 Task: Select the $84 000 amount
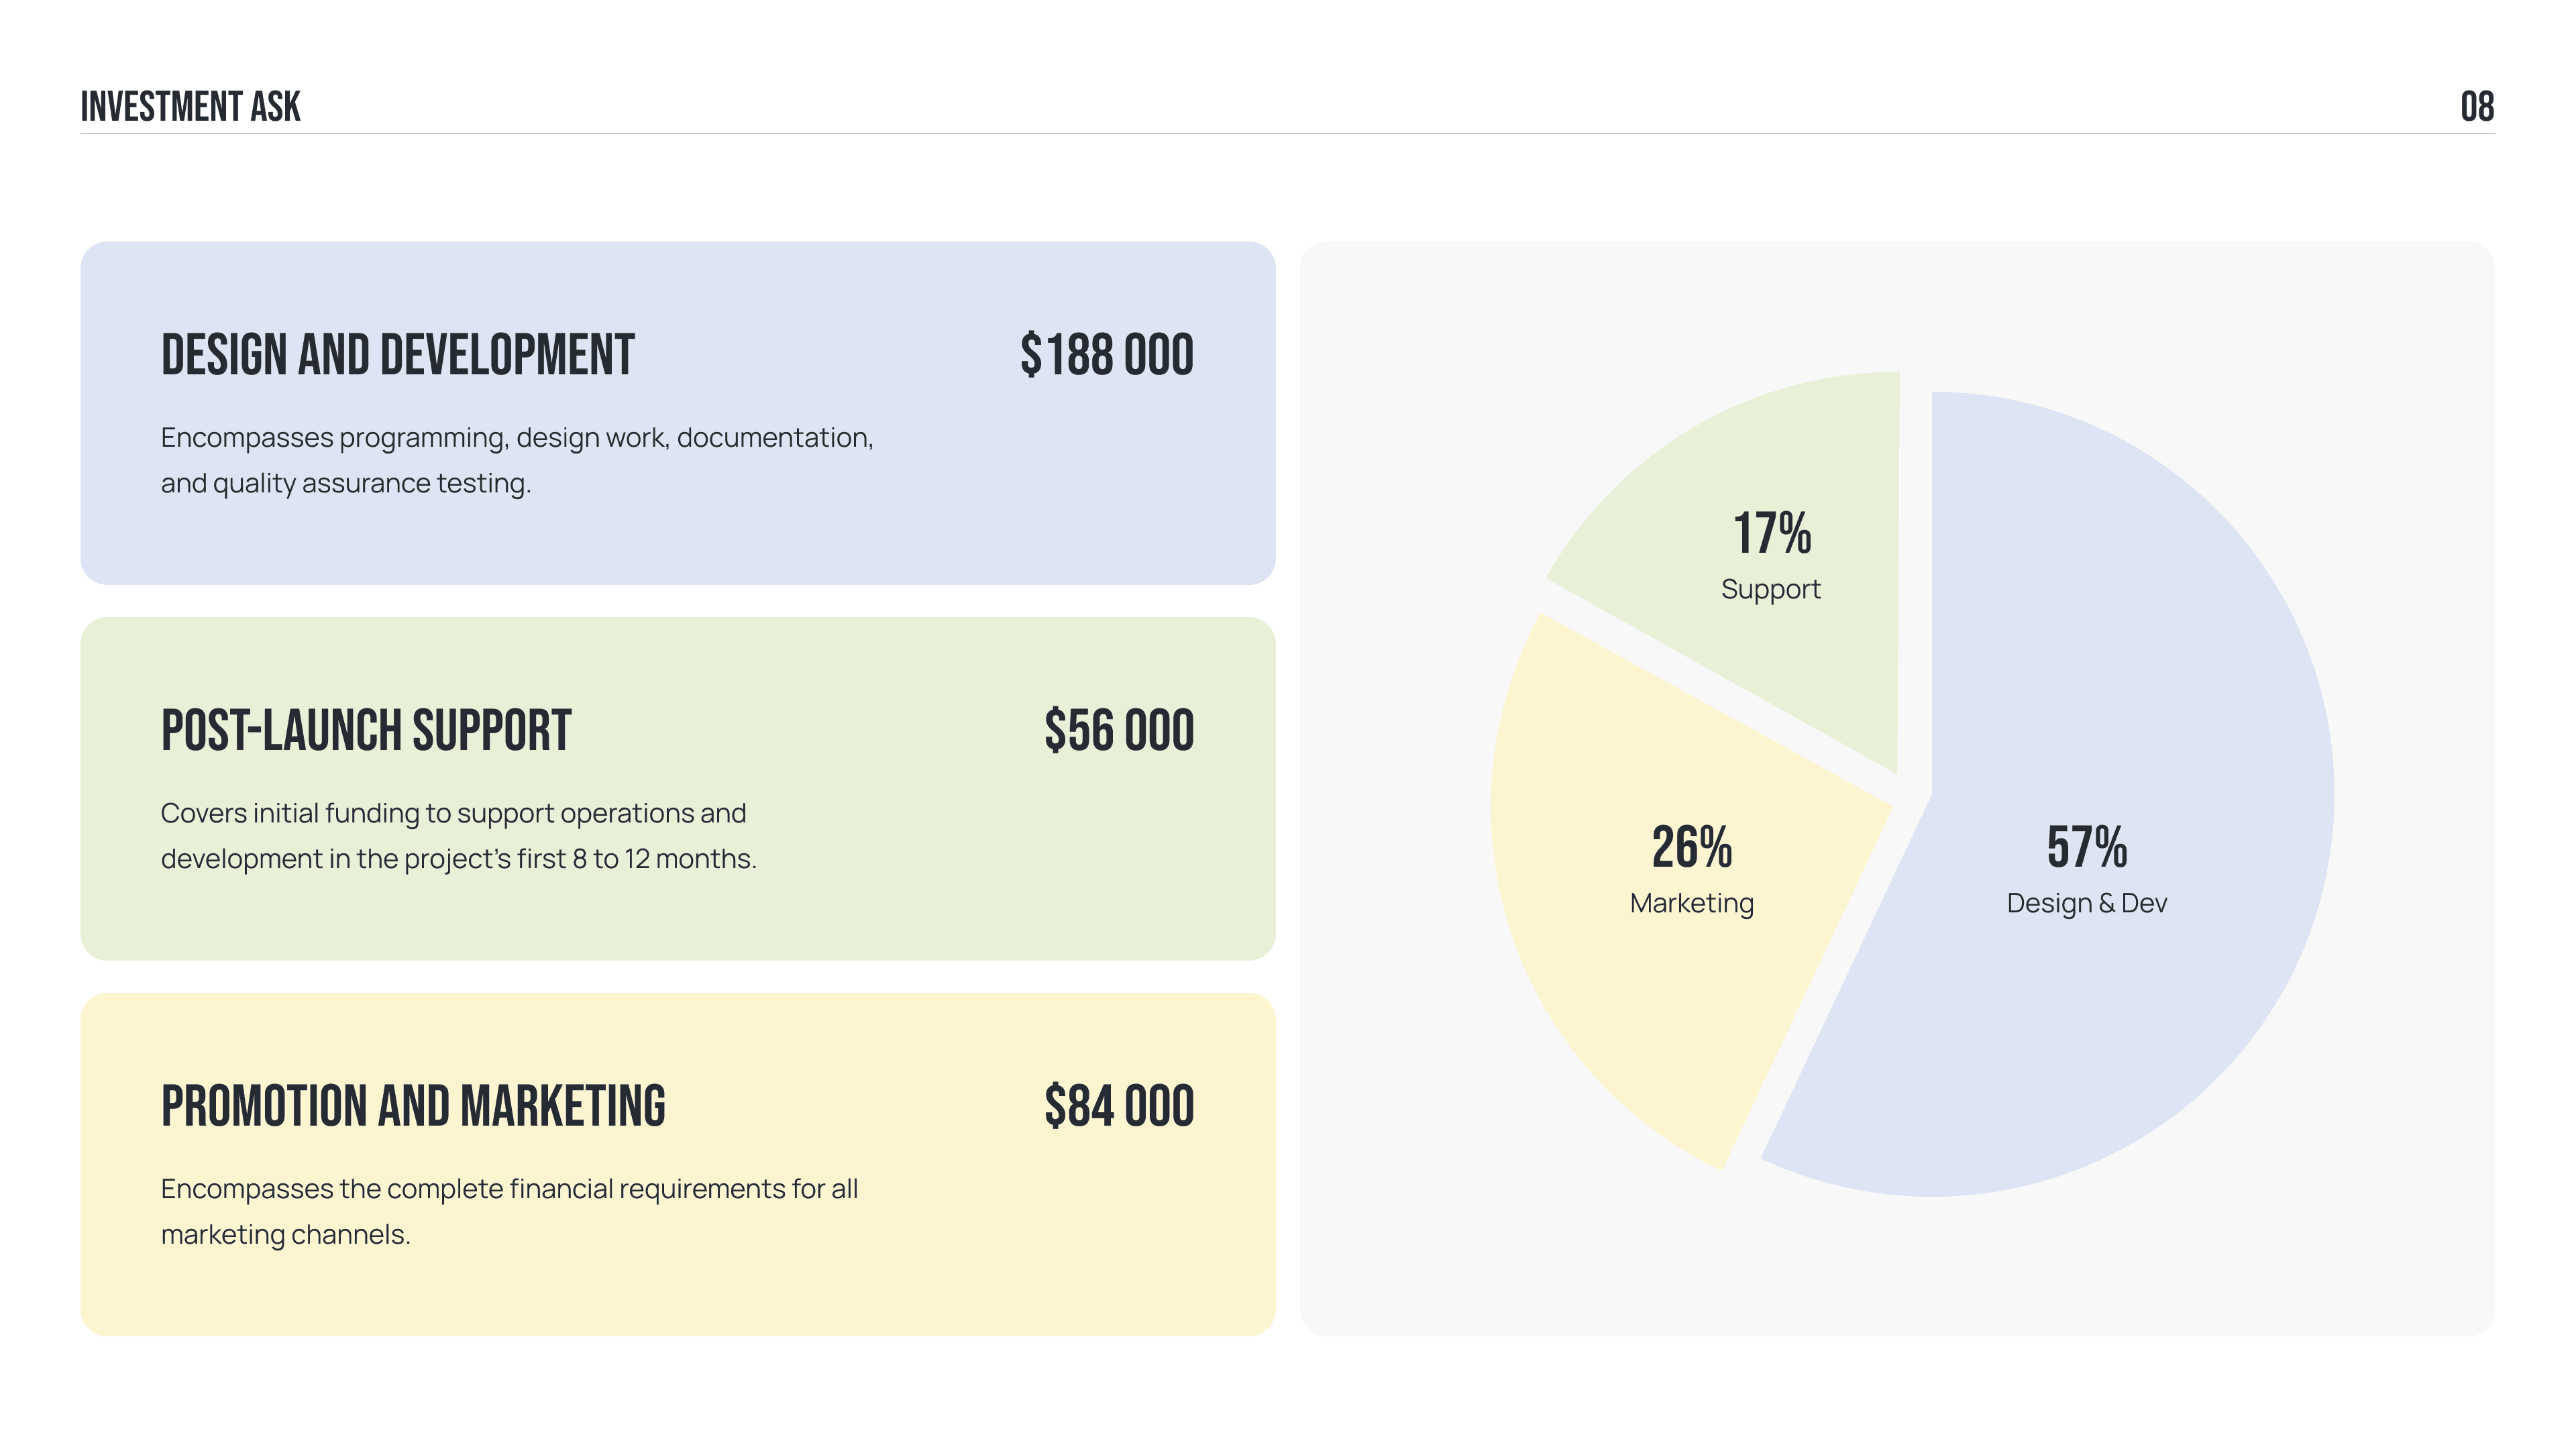coord(1118,1106)
